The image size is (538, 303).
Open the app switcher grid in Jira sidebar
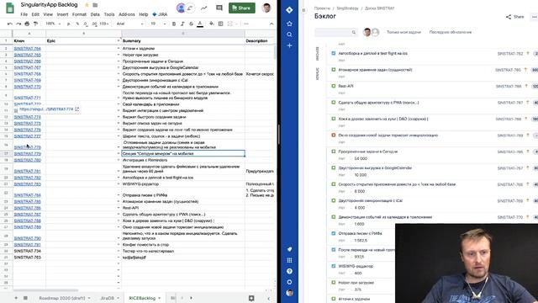[x=289, y=260]
